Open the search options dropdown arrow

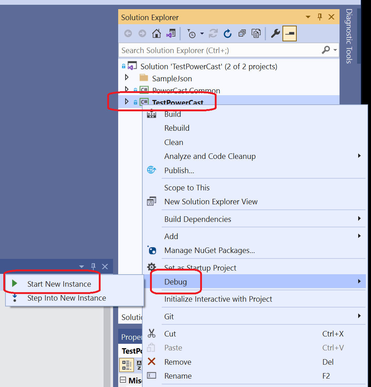pos(335,50)
